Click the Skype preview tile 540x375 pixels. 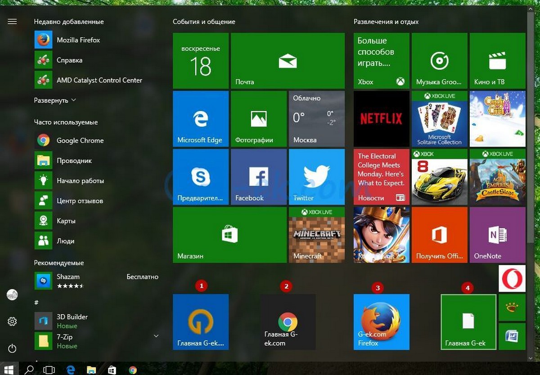200,177
